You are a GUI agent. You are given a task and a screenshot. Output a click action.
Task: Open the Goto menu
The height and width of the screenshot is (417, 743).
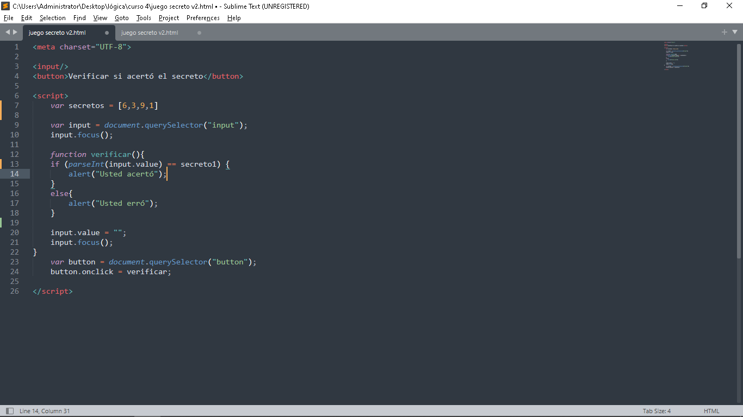tap(122, 18)
